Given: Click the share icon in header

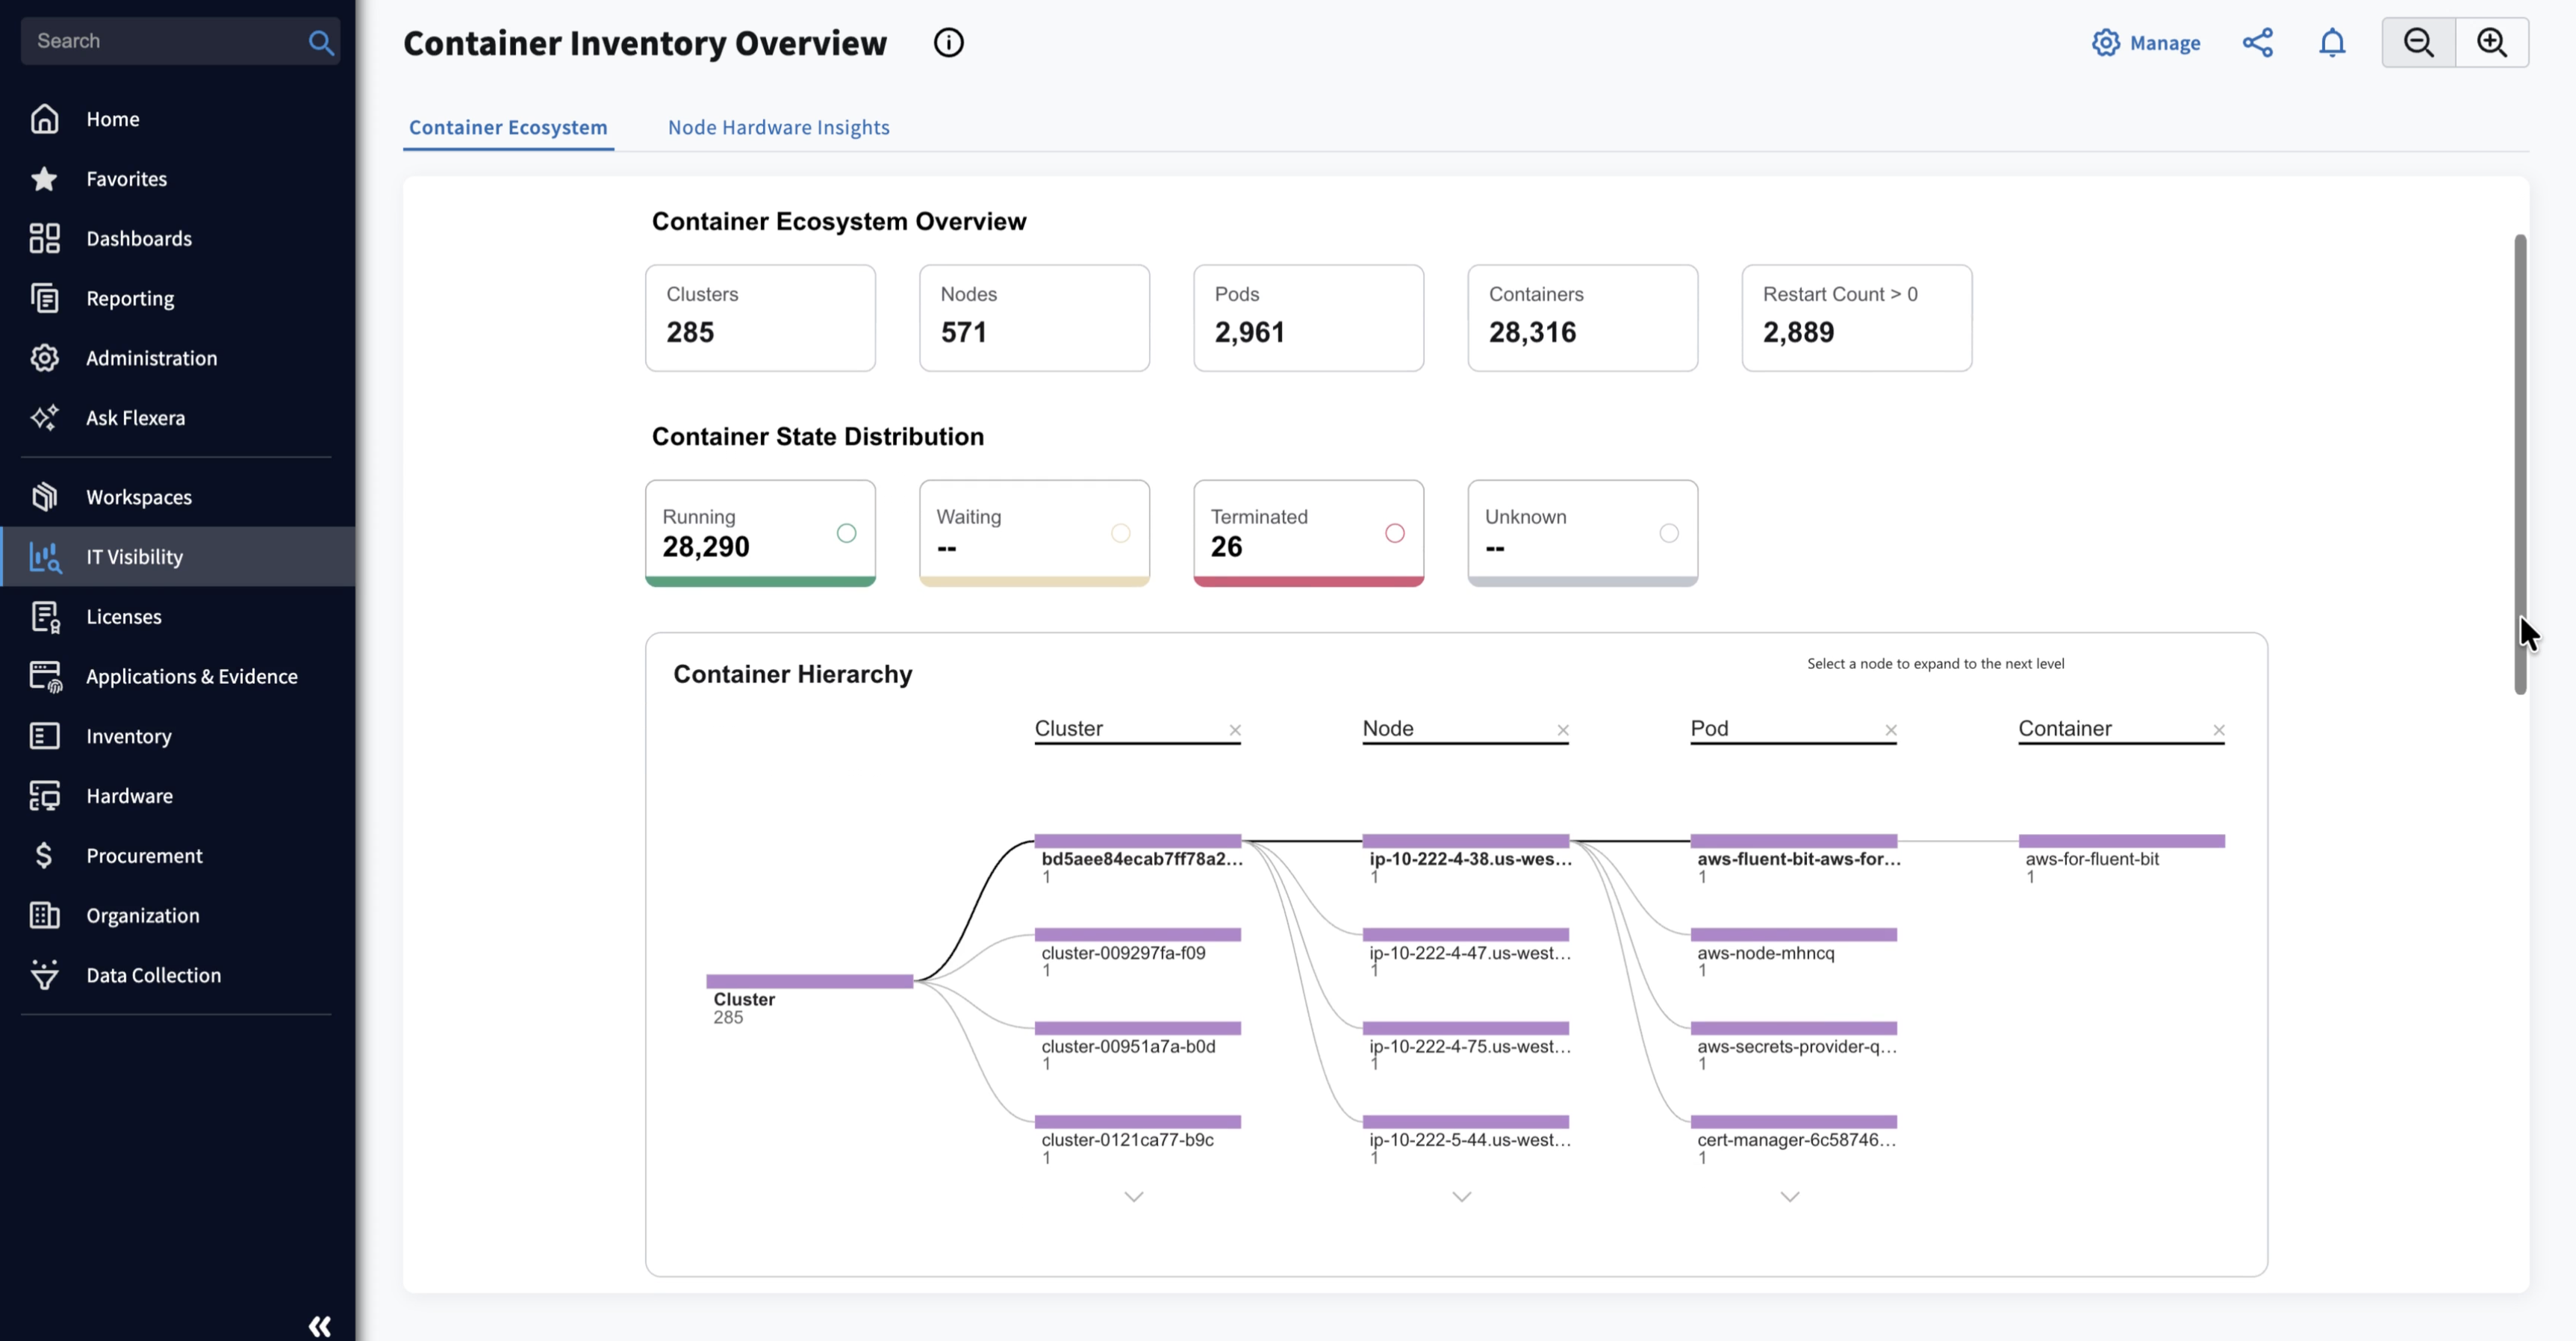Looking at the screenshot, I should (x=2257, y=43).
